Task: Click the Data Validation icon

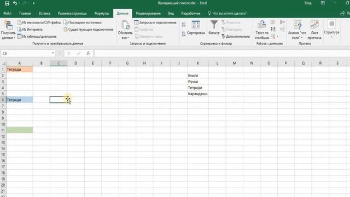Action: (273, 36)
